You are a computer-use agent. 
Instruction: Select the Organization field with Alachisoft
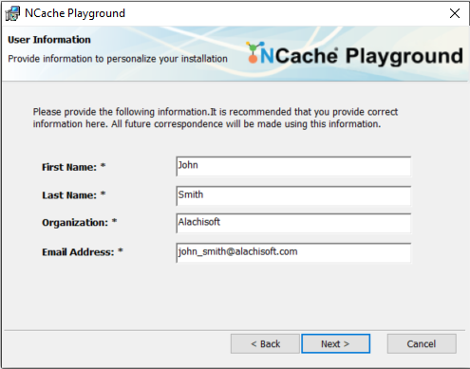click(293, 223)
